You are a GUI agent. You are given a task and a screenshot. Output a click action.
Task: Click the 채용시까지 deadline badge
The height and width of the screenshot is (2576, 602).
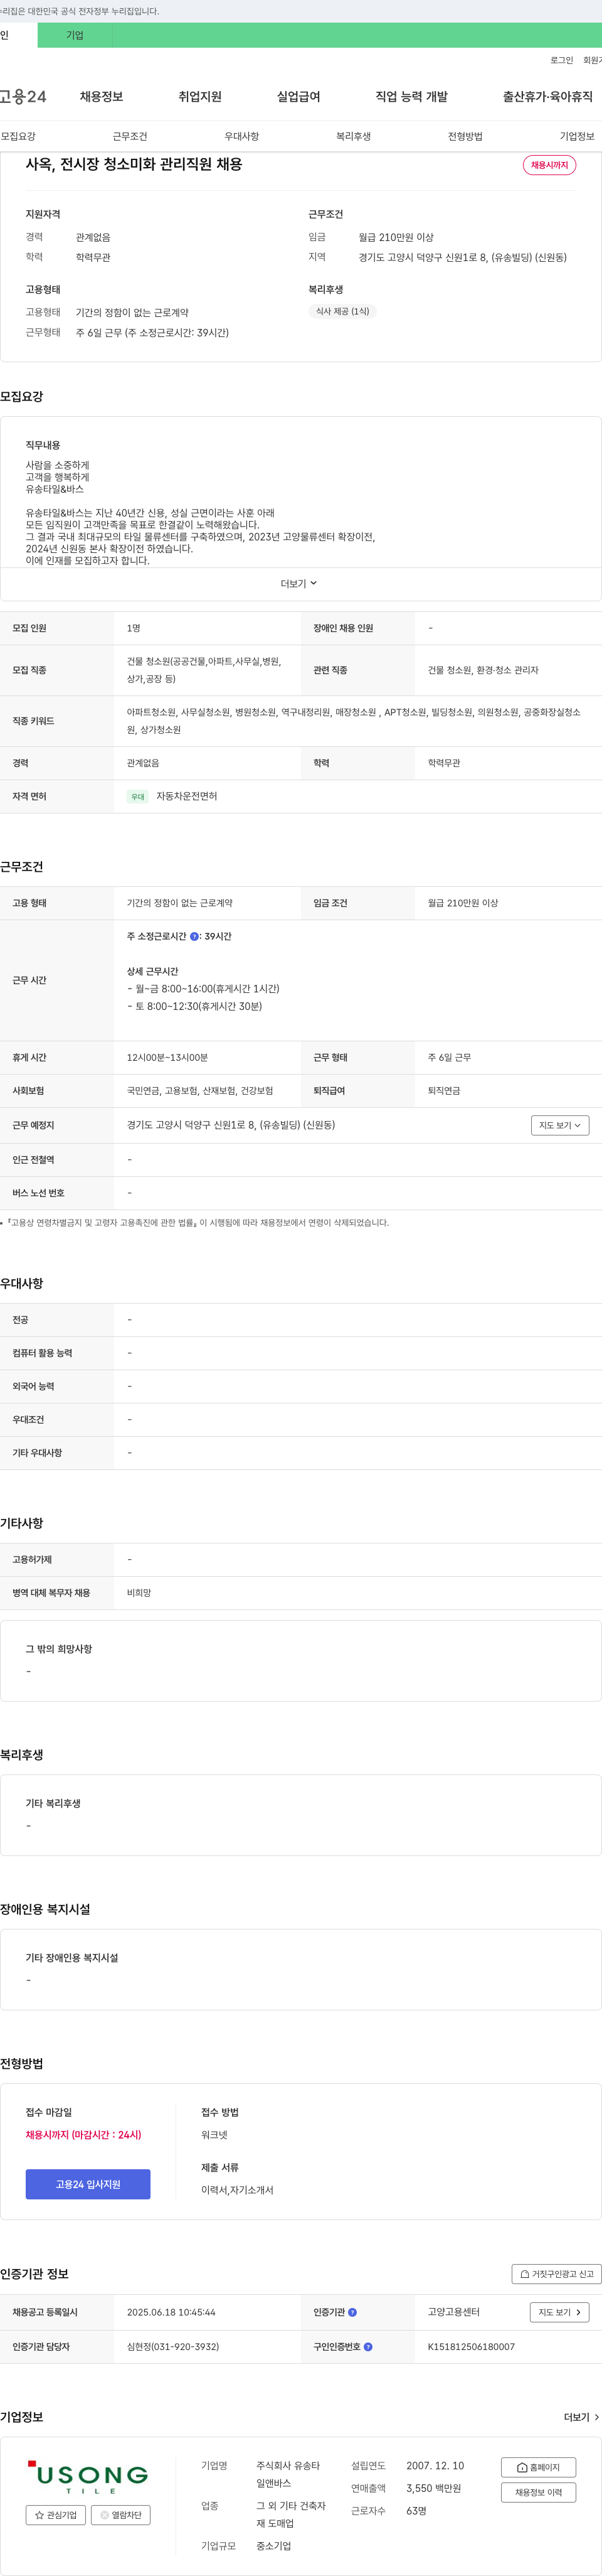(549, 165)
